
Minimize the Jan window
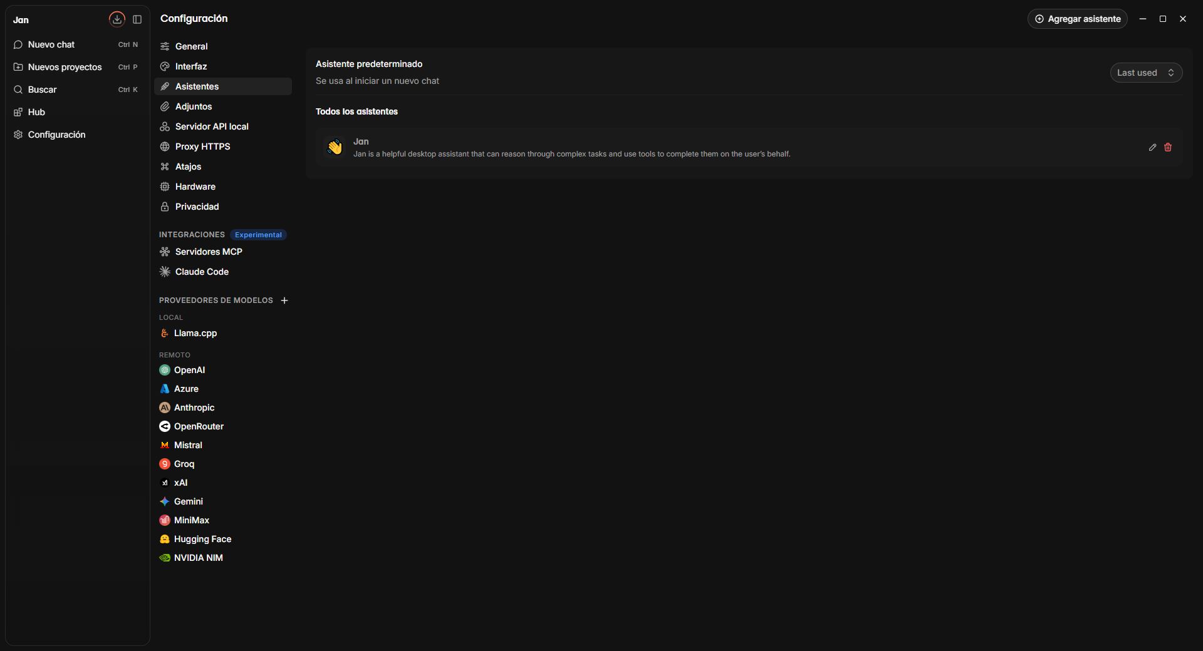pyautogui.click(x=1143, y=19)
